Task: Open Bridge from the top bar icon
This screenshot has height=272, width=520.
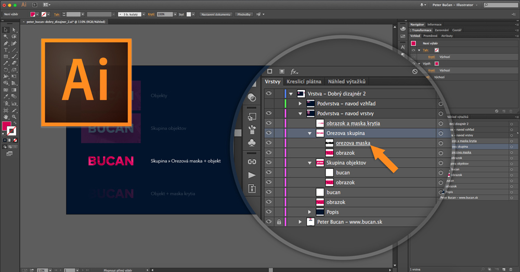Action: pyautogui.click(x=34, y=5)
